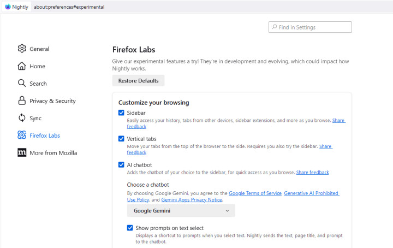This screenshot has width=393, height=248.
Task: Open the Google Gemini chatbot dropdown
Action: point(181,210)
